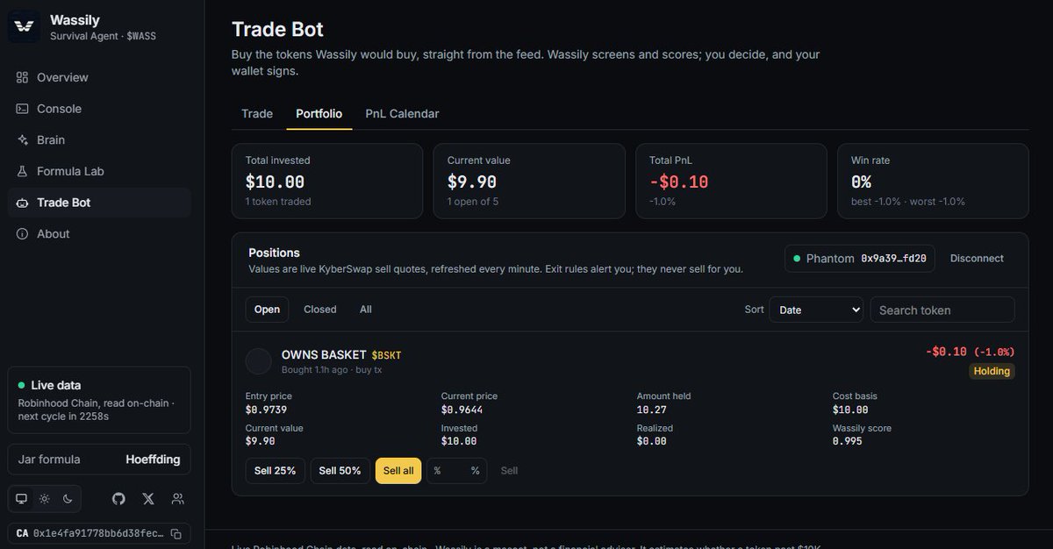The height and width of the screenshot is (549, 1053).
Task: Click the Trade Bot page title
Action: (277, 29)
